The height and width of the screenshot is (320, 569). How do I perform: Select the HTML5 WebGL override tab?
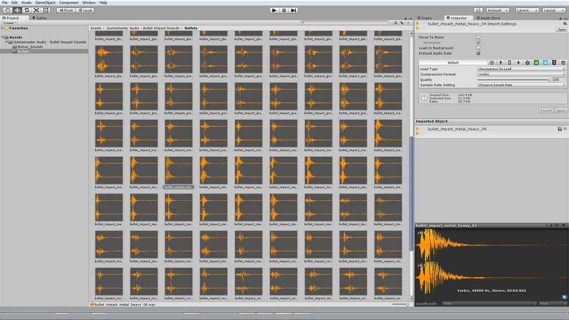pyautogui.click(x=554, y=63)
